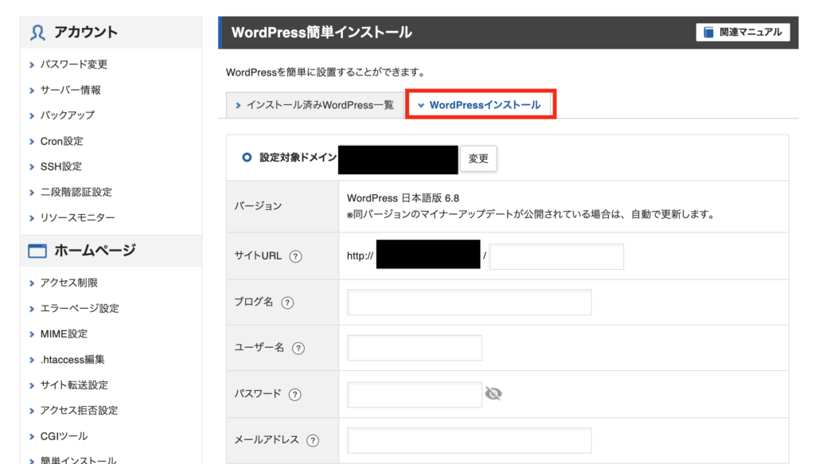Screen dimensions: 815x464
Task: Focus the パスワード input field
Action: (x=414, y=395)
